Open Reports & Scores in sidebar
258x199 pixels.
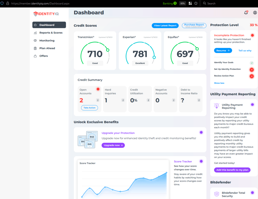pos(51,33)
